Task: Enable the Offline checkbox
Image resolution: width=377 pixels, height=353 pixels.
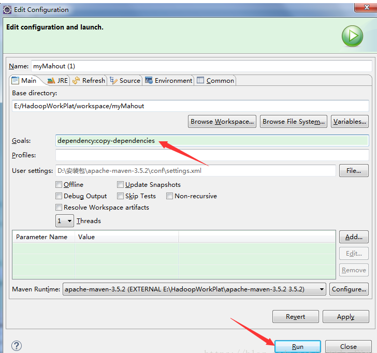Action: click(x=59, y=185)
